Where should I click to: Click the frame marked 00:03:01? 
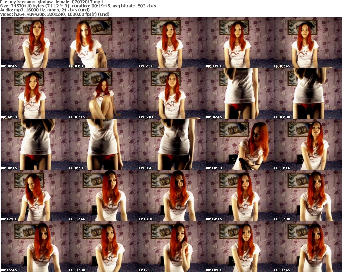[240, 43]
